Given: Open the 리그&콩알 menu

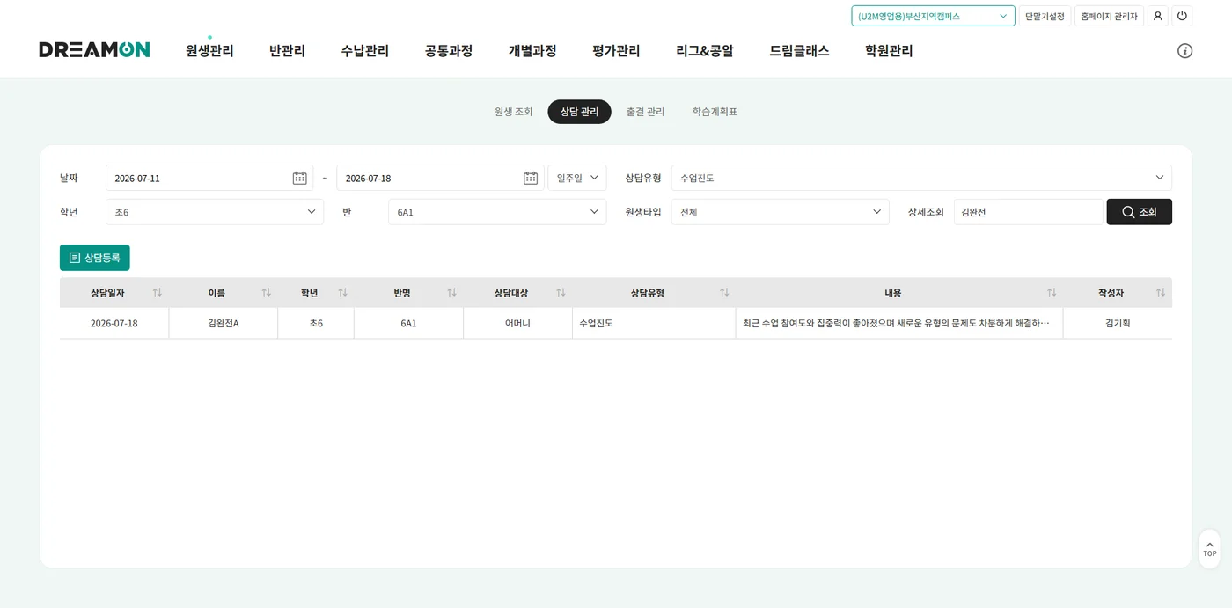Looking at the screenshot, I should click(x=705, y=51).
